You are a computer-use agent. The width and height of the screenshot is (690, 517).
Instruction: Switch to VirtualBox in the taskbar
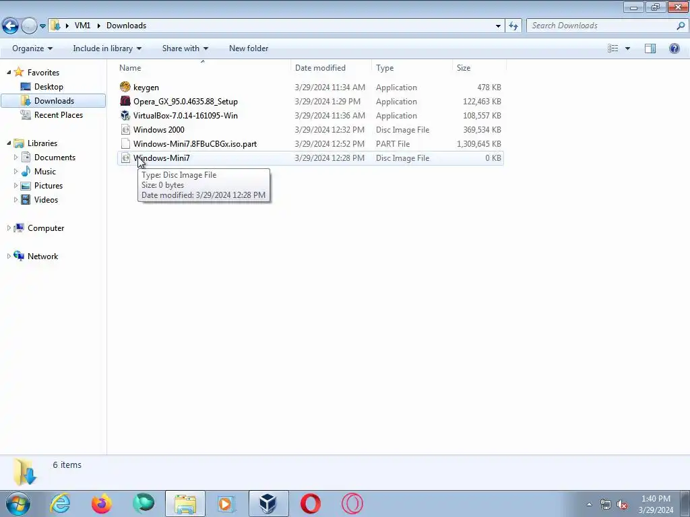pos(268,504)
